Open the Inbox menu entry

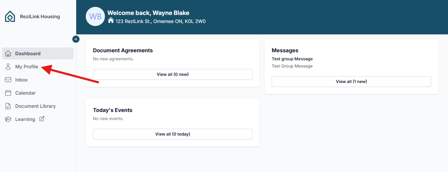[x=22, y=80]
